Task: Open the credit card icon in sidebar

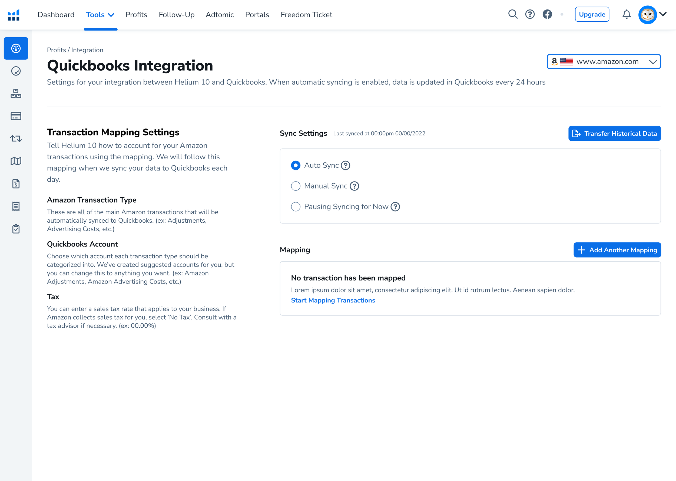Action: point(16,116)
